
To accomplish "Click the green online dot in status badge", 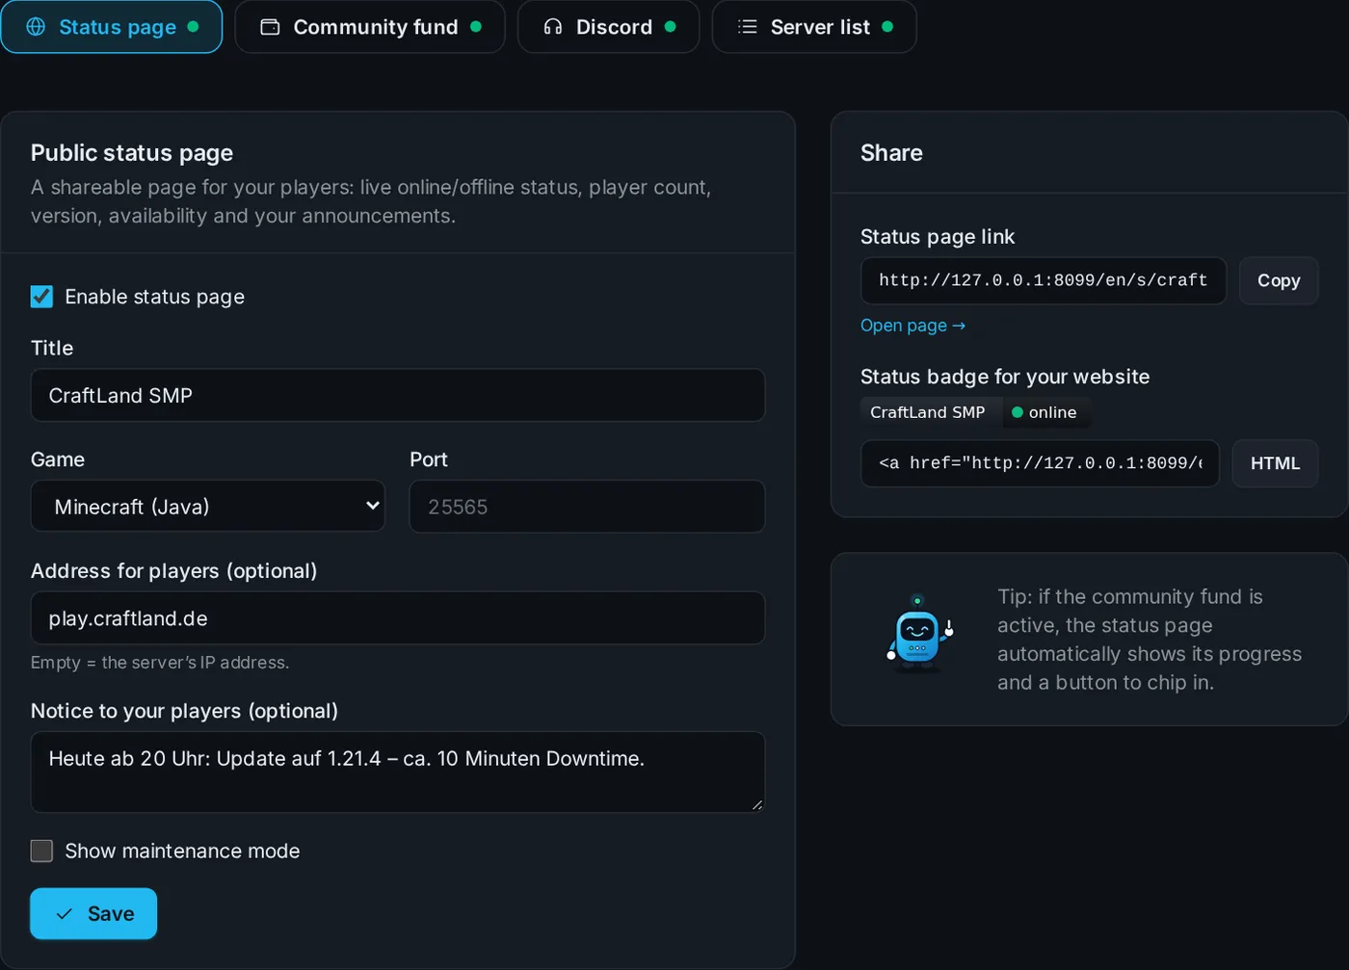I will click(1018, 412).
